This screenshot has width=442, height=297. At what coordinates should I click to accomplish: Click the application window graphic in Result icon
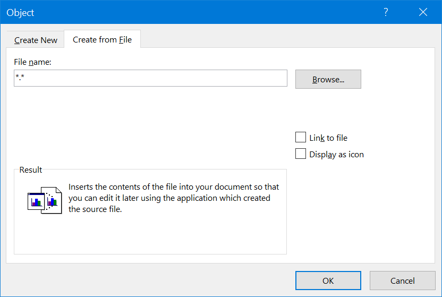click(x=35, y=201)
